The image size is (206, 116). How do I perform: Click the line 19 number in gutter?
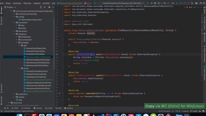pyautogui.click(x=57, y=54)
